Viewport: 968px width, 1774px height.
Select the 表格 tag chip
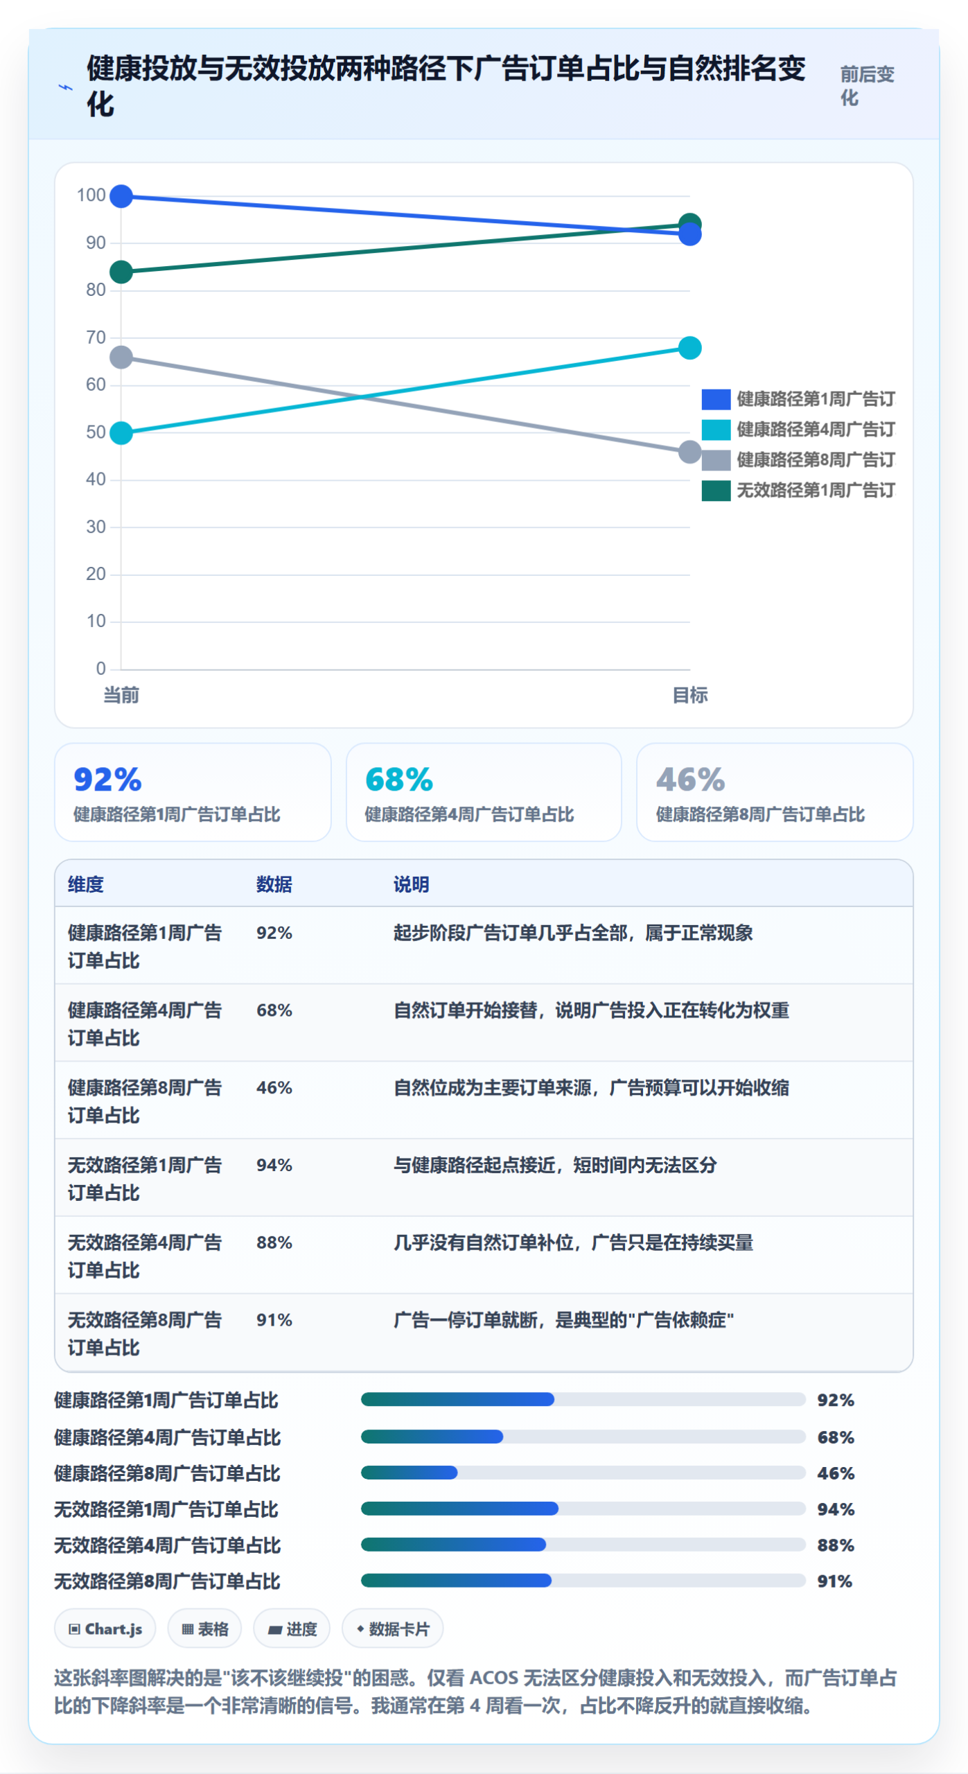(x=204, y=1628)
